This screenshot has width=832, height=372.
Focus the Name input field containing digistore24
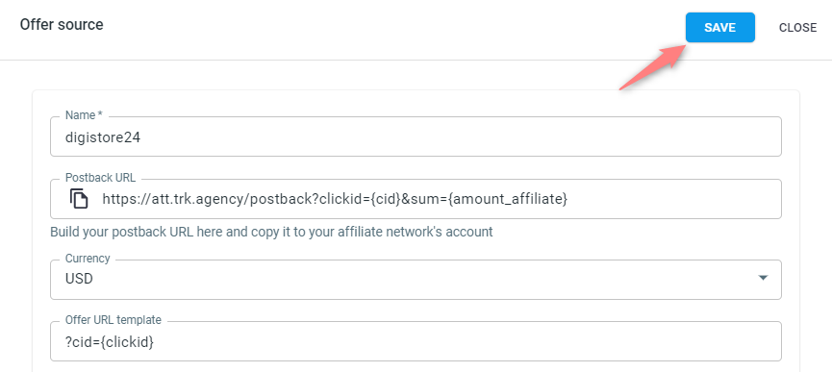click(x=416, y=136)
